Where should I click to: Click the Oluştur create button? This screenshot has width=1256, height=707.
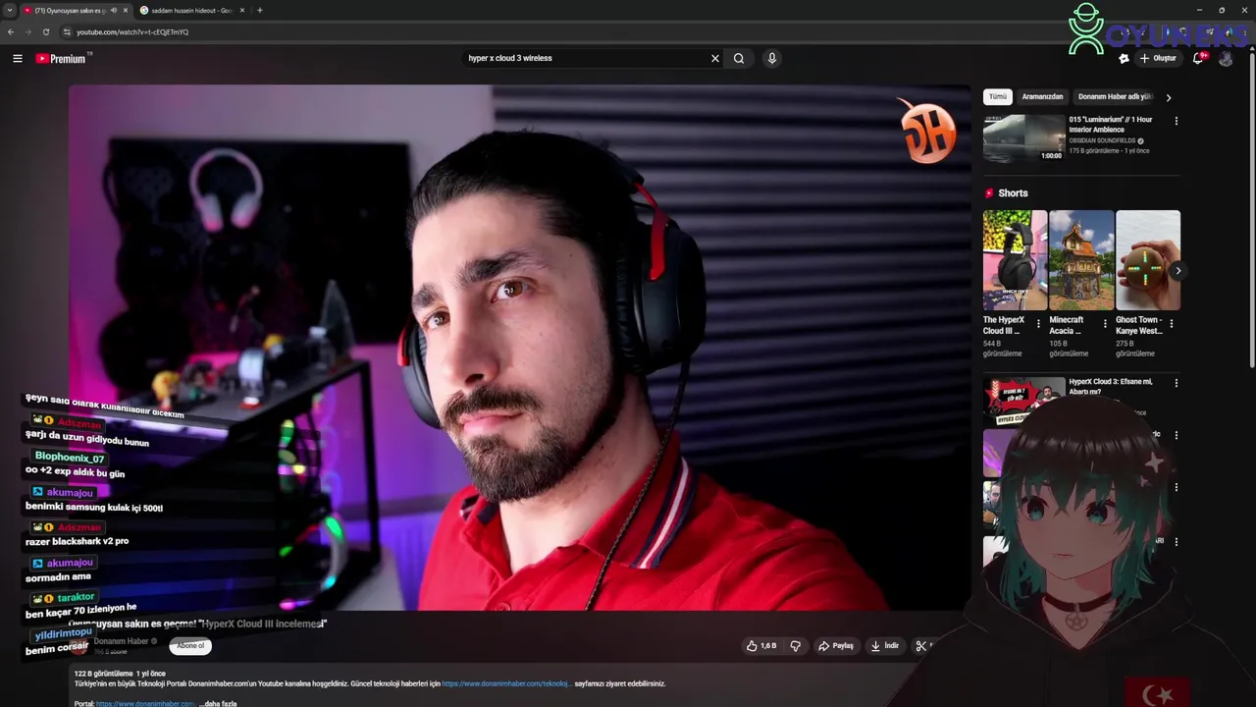[1157, 58]
